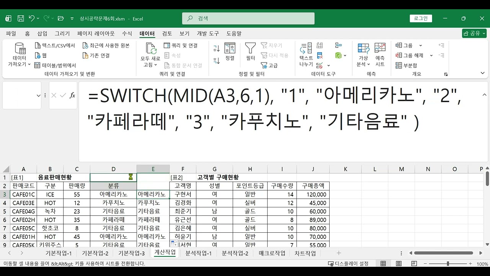Image resolution: width=490 pixels, height=276 pixels.
Task: Sort ascending with ㄱ→ㅎ icon
Action: pos(217,48)
